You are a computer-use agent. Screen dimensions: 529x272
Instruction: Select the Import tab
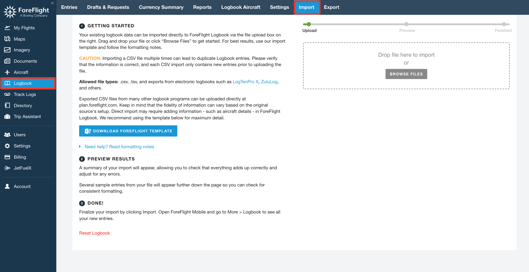[x=307, y=7]
